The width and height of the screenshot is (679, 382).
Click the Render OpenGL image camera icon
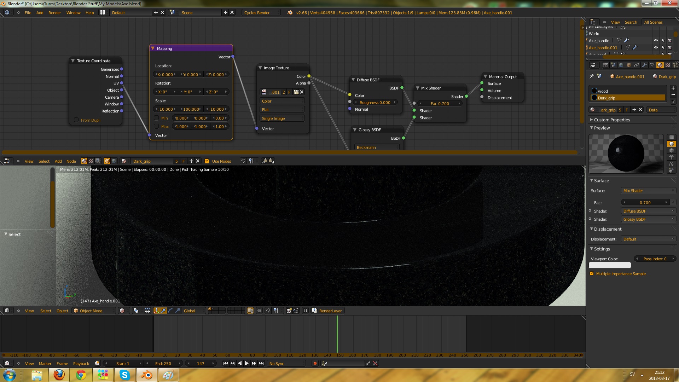tap(289, 311)
